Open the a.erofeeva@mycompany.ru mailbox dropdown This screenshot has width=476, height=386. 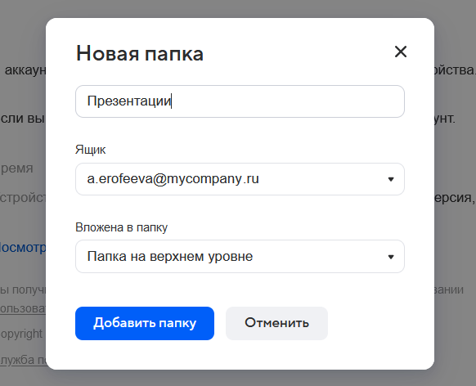240,179
